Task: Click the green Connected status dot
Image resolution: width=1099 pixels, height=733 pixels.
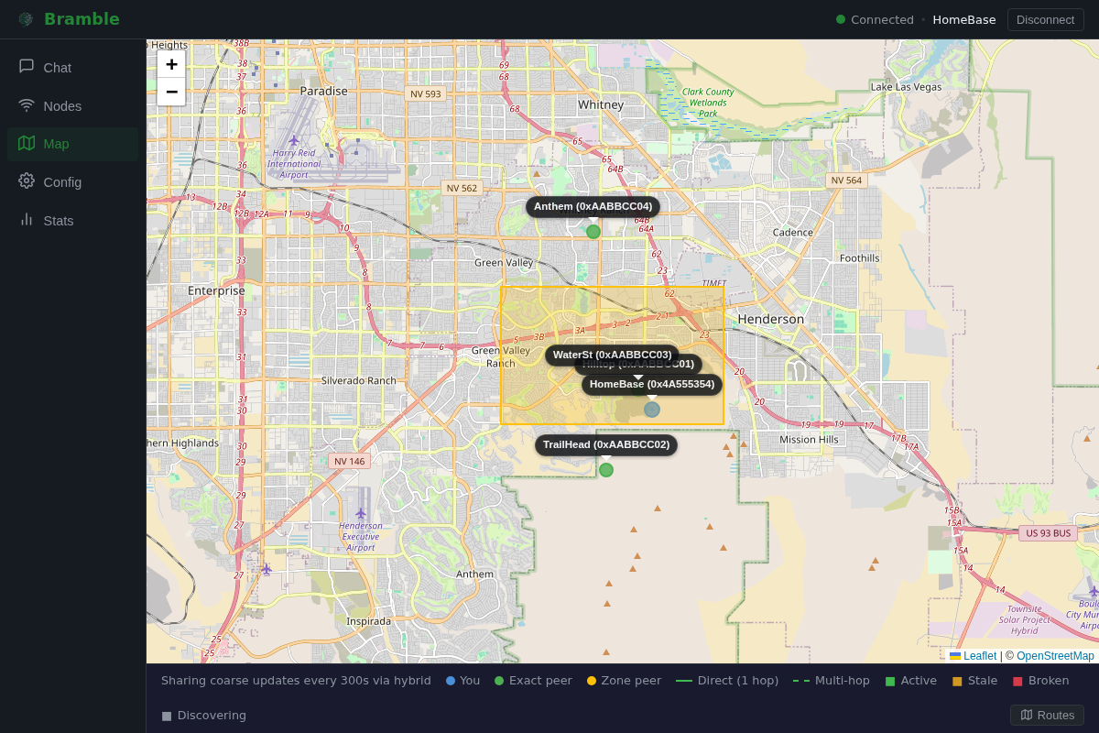Action: pyautogui.click(x=841, y=19)
